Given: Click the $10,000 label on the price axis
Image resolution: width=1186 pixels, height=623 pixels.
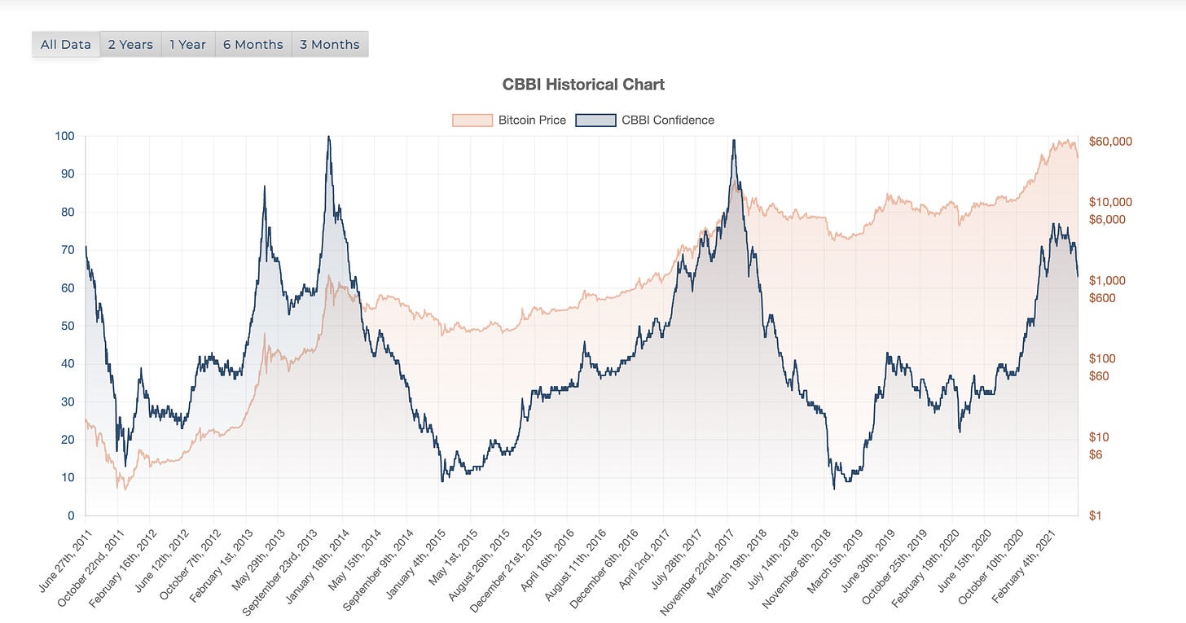Looking at the screenshot, I should pyautogui.click(x=1109, y=202).
